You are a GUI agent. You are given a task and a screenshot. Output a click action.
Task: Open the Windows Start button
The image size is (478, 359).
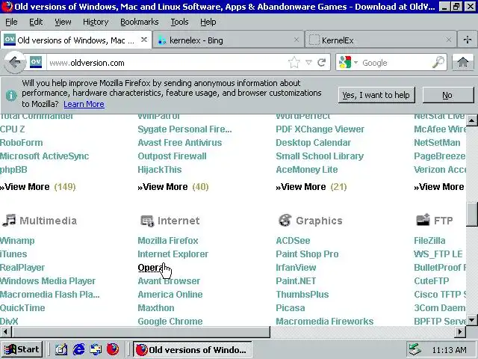22,349
